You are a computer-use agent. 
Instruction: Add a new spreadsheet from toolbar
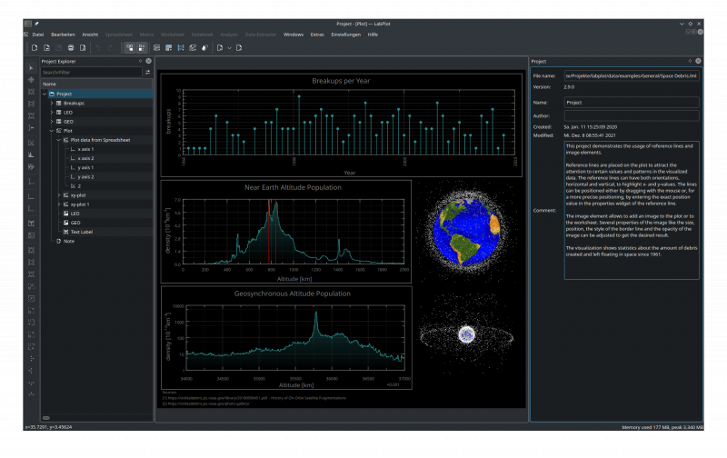coord(169,48)
